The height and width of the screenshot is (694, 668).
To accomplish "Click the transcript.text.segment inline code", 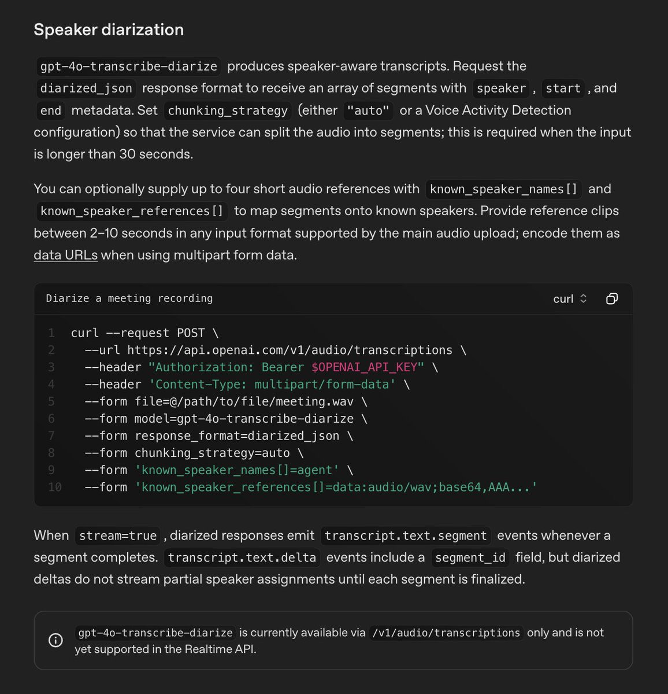I will (406, 536).
